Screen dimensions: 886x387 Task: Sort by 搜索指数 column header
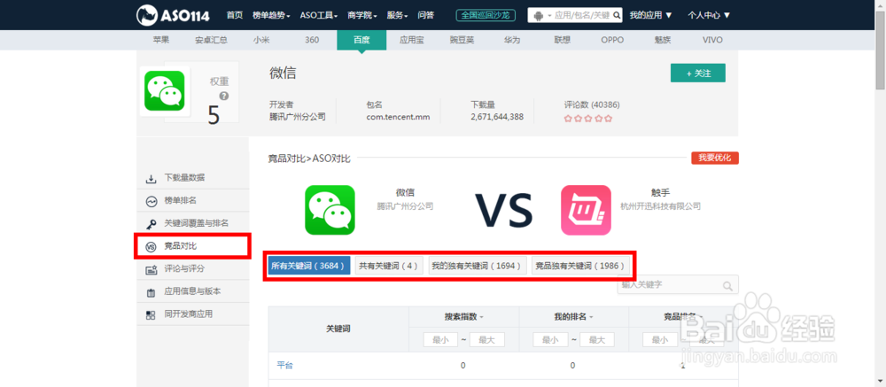click(x=464, y=317)
